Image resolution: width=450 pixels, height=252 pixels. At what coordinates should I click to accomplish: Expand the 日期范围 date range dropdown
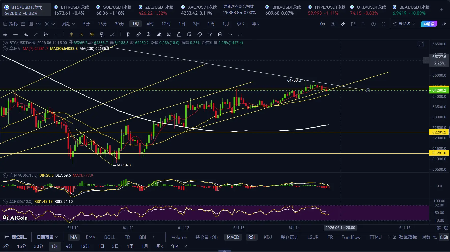(x=48, y=237)
